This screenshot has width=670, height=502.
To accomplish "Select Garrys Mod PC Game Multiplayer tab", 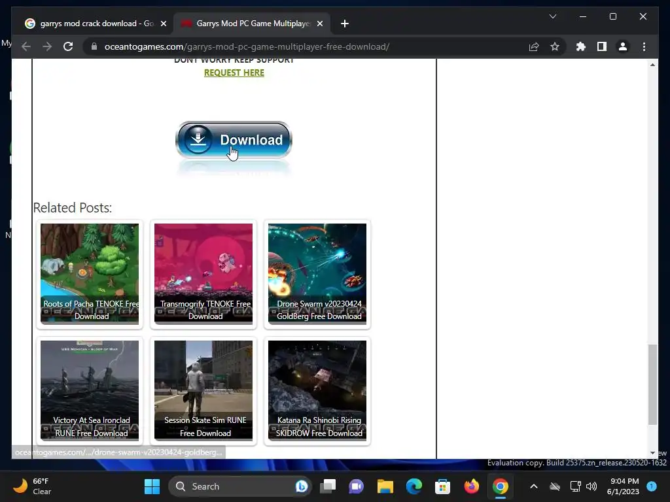I will (252, 24).
